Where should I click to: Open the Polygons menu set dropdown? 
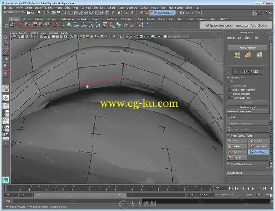[x=13, y=12]
